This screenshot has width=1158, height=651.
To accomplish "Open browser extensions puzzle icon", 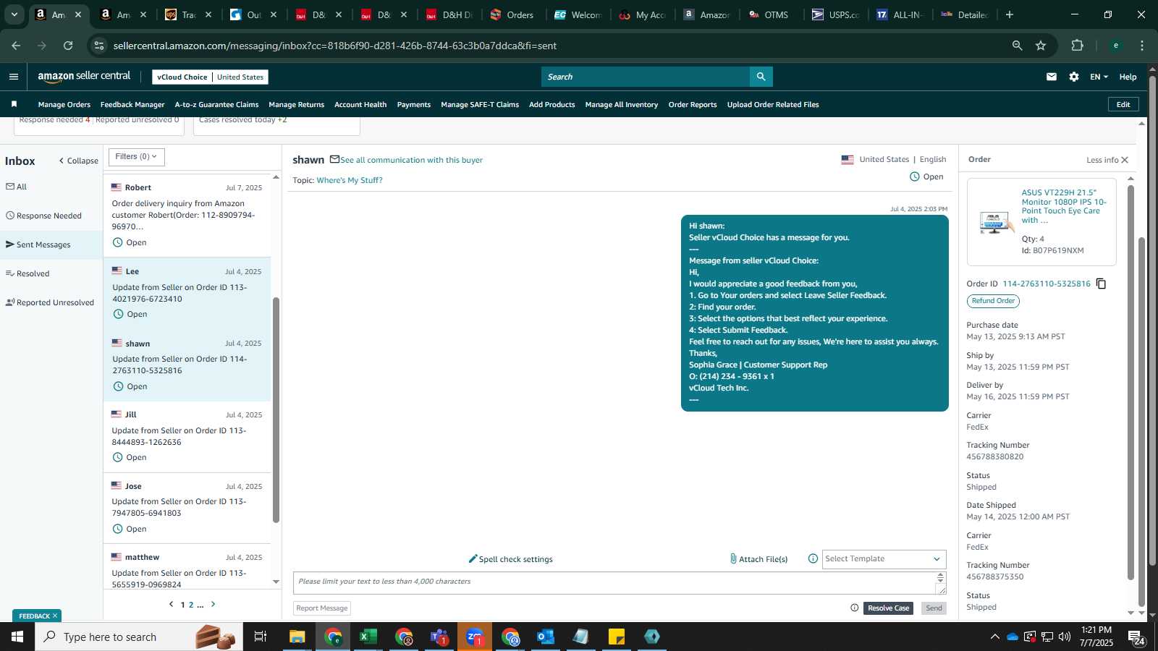I will pyautogui.click(x=1077, y=46).
